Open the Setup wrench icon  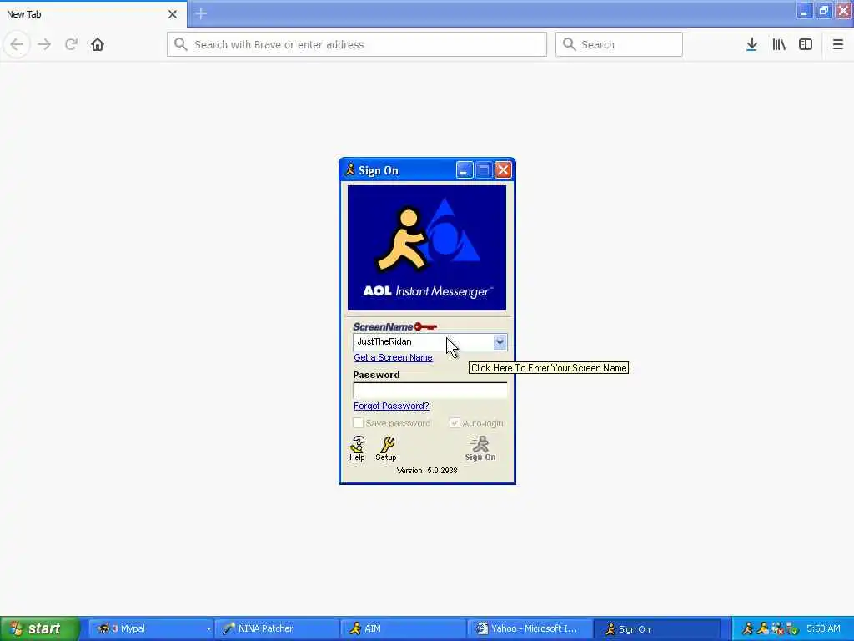(386, 448)
